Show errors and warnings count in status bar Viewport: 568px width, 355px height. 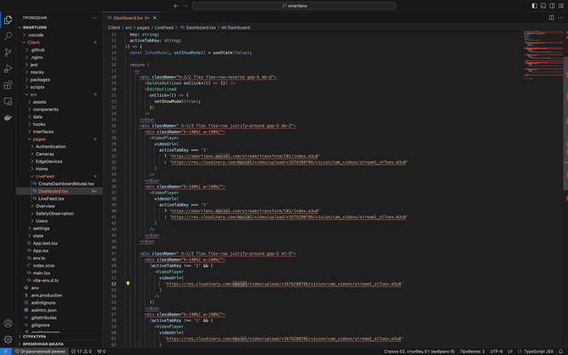tap(81, 351)
